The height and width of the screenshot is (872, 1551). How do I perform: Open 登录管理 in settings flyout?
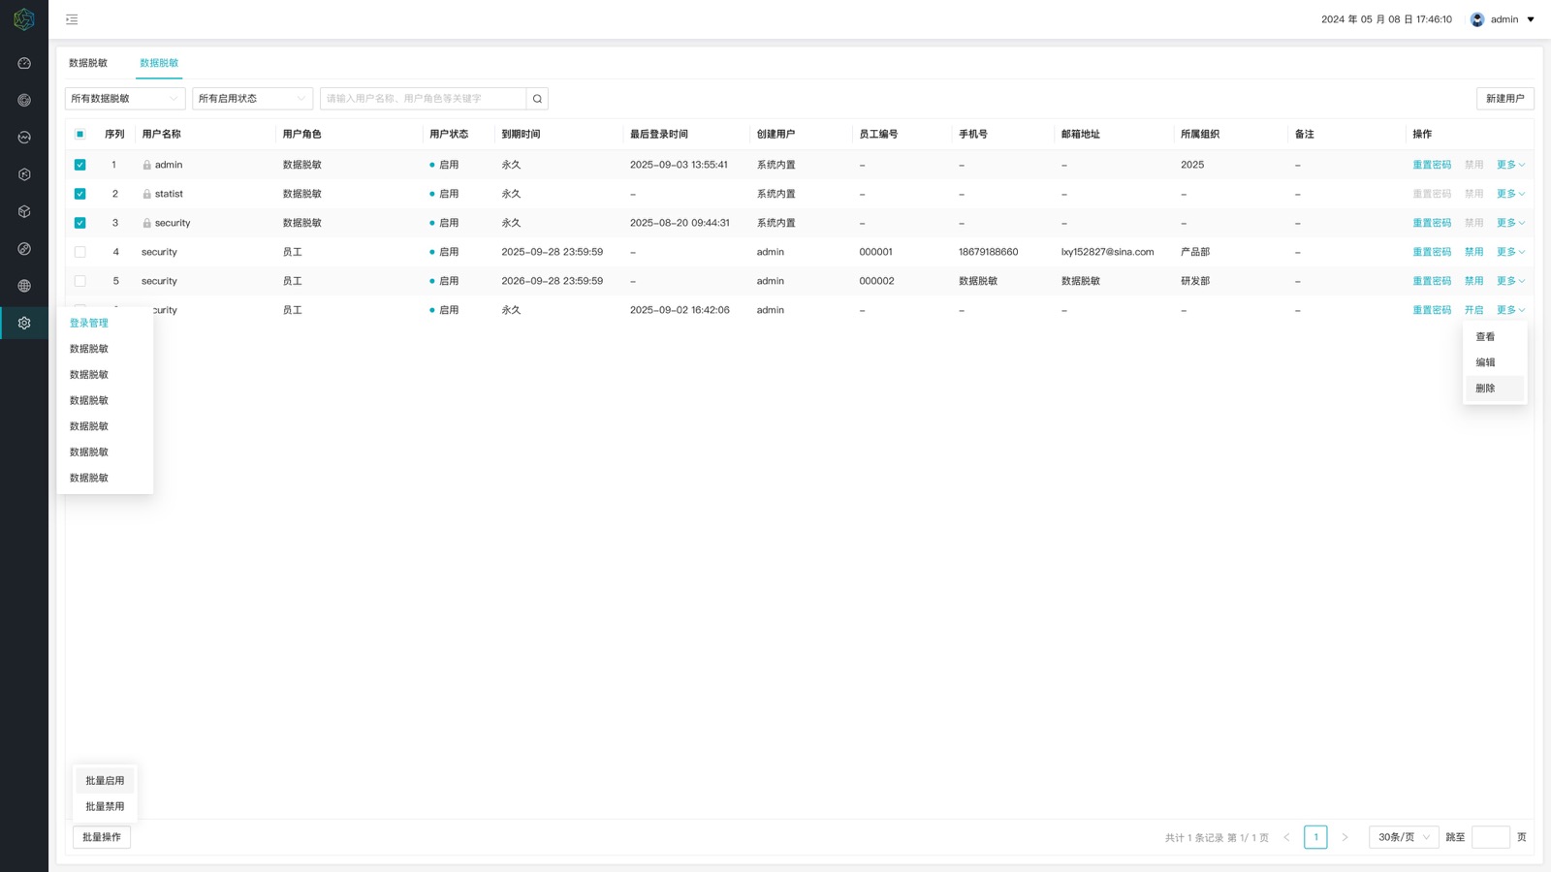89,323
